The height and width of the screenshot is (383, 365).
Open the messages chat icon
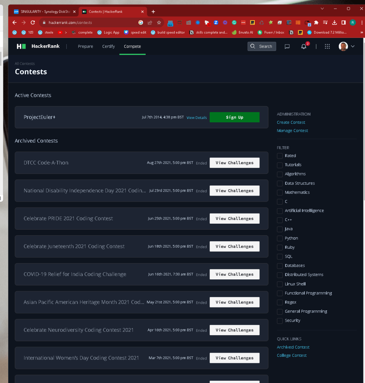[287, 46]
